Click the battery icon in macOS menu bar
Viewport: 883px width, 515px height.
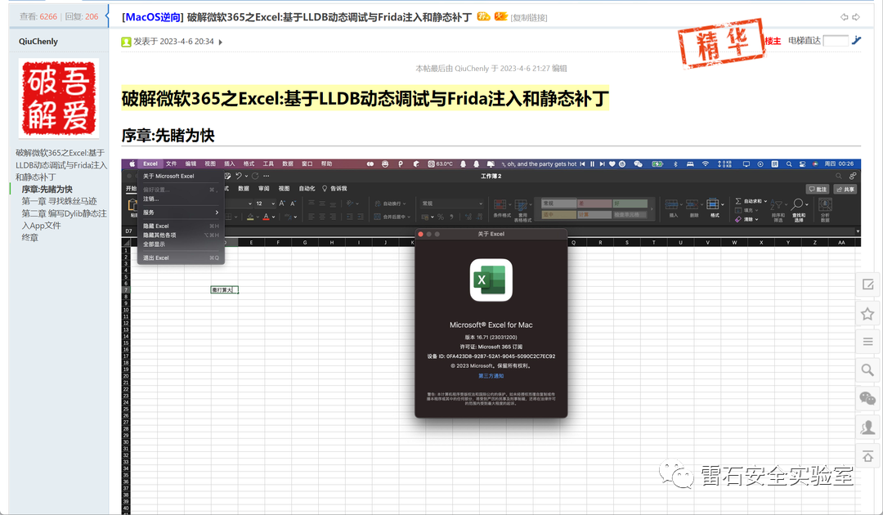point(657,163)
